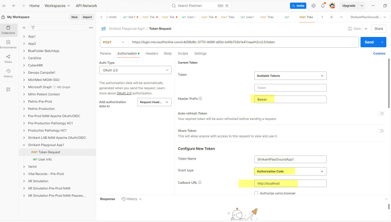Go forward with the right arrow

point(23,6)
